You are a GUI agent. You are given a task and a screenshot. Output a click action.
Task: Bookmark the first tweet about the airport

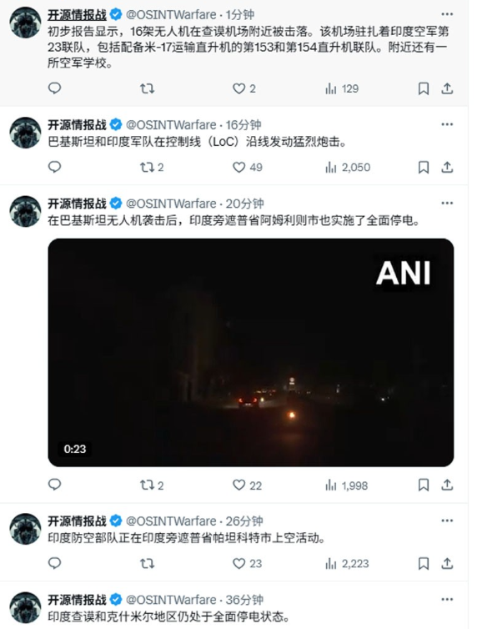click(x=424, y=88)
